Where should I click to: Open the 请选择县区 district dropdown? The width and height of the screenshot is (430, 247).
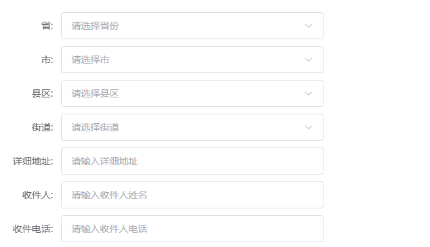[192, 93]
